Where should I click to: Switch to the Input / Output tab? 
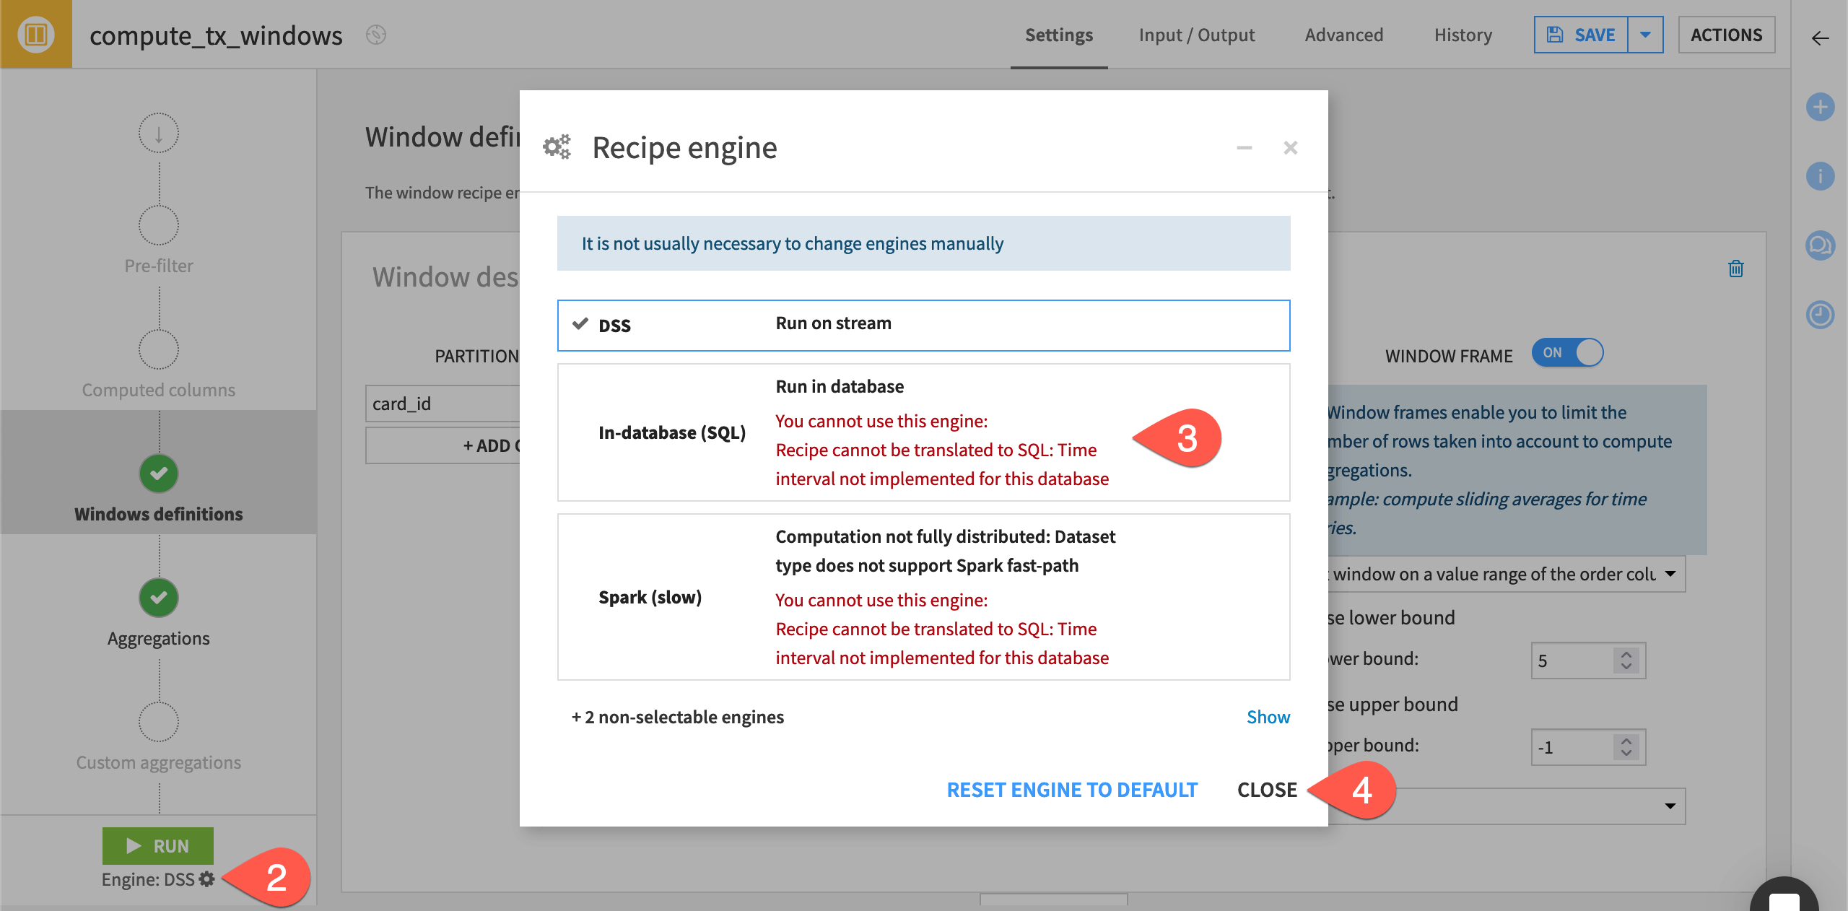coord(1197,35)
